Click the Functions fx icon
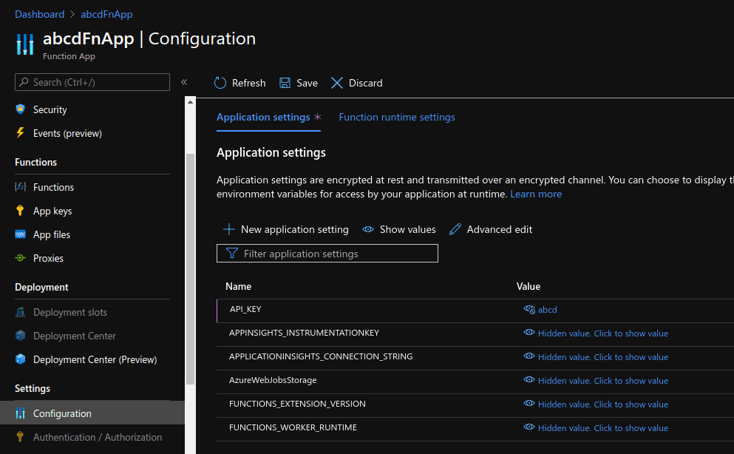 pos(20,187)
